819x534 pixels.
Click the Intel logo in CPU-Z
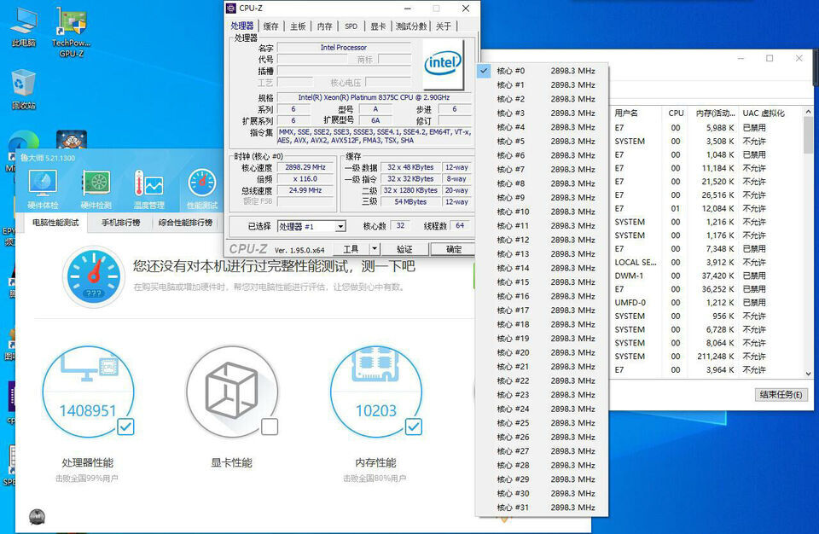coord(443,64)
